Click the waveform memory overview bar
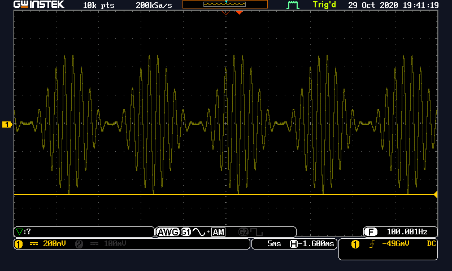 point(225,5)
